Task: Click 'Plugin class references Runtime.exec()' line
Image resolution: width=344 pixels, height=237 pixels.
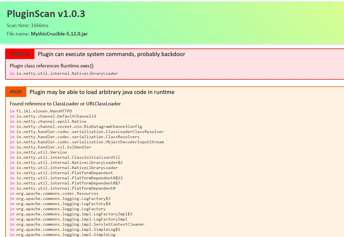Action: pos(51,66)
